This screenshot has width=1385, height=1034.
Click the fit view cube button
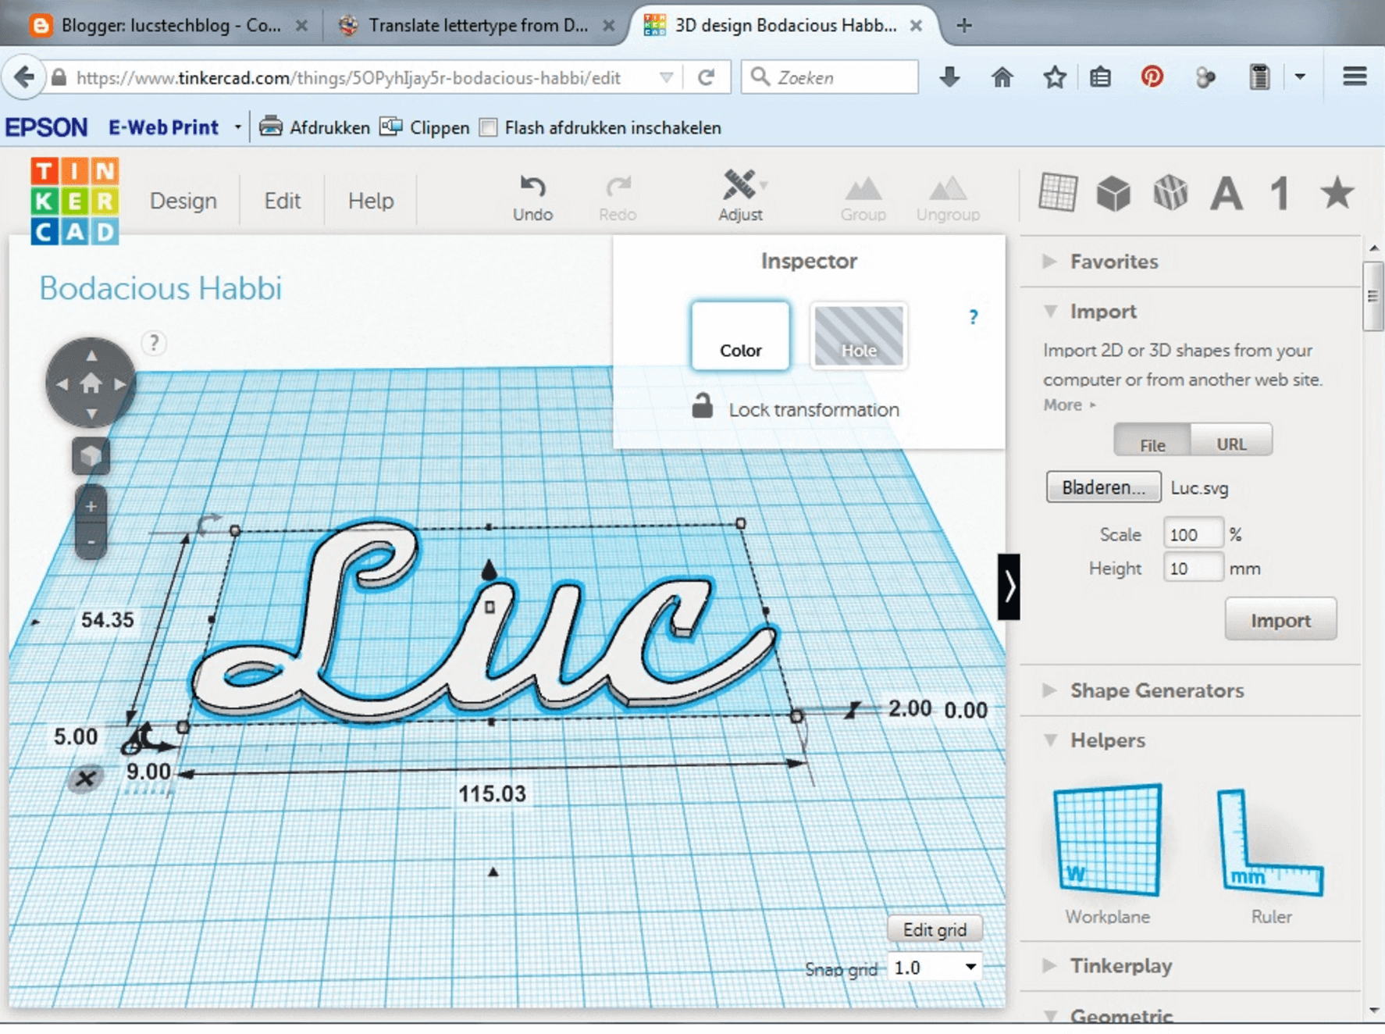pyautogui.click(x=91, y=456)
